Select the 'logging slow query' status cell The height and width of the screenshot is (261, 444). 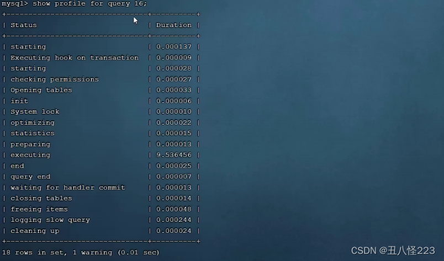tap(50, 220)
